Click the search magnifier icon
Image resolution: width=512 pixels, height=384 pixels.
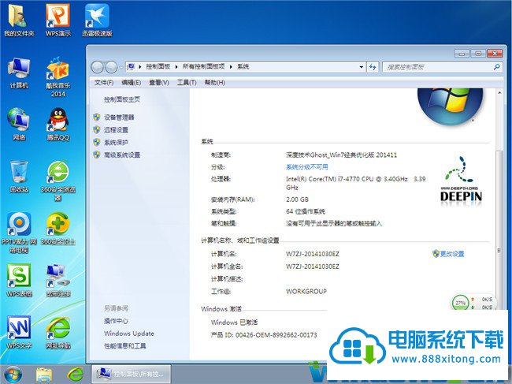tap(496, 67)
